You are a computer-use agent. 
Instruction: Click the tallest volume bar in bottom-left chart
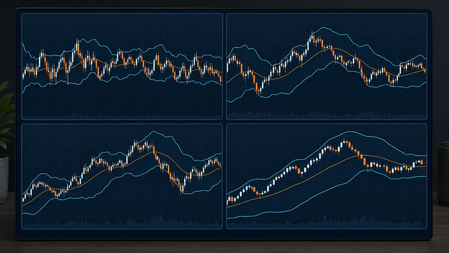coord(161,221)
